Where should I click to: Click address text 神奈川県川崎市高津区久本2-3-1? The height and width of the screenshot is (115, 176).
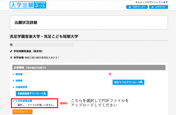click(42, 58)
